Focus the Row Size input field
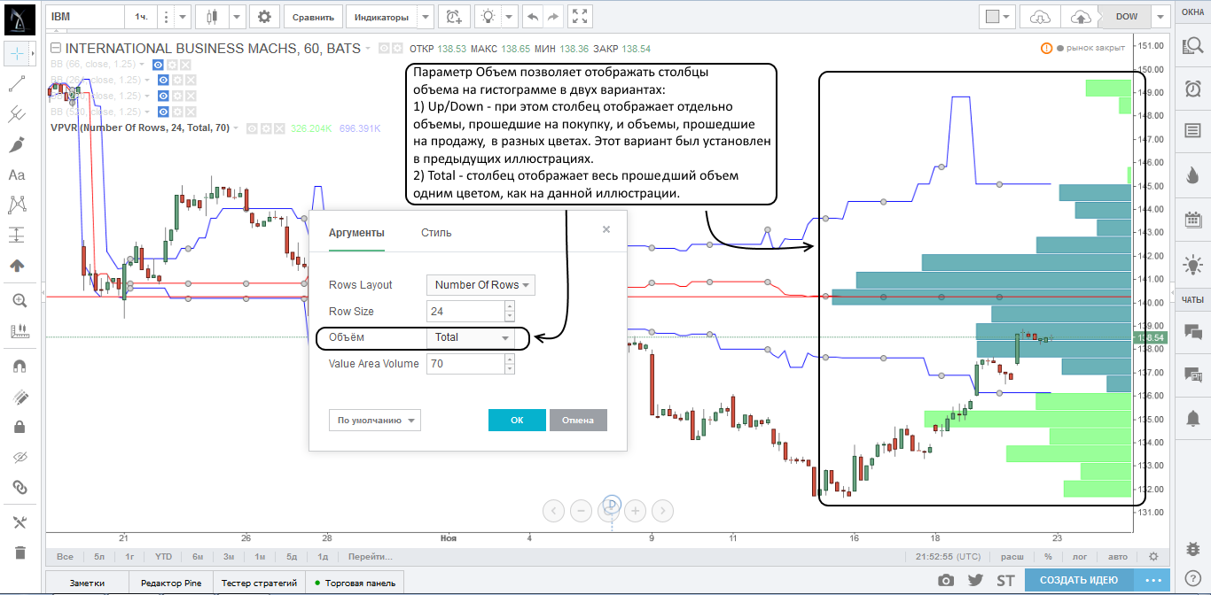Viewport: 1211px width, 595px height. (465, 312)
